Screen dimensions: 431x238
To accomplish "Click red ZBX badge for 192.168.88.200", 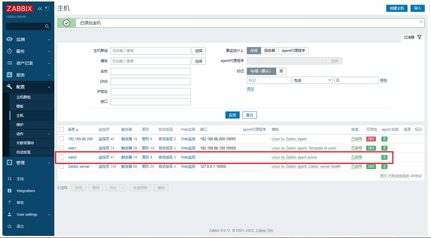I will 371,139.
